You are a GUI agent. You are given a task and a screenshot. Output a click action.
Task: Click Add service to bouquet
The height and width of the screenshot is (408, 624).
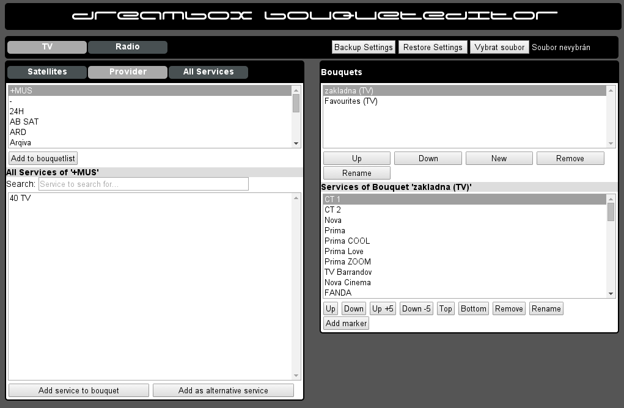click(x=79, y=390)
